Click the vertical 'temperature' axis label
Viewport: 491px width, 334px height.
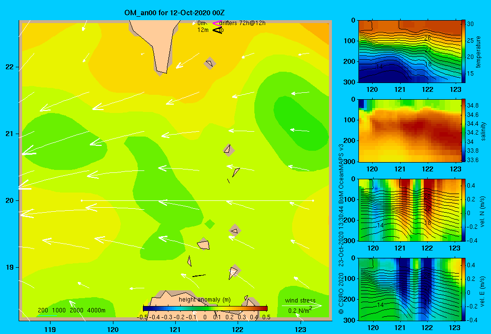(478, 52)
